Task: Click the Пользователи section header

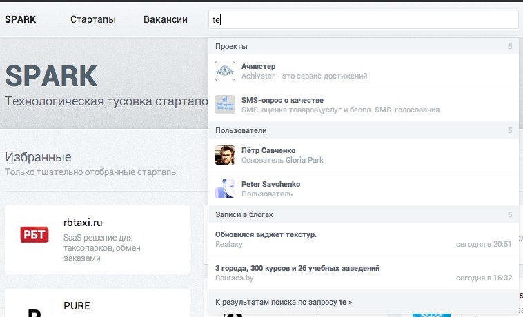Action: coord(241,130)
